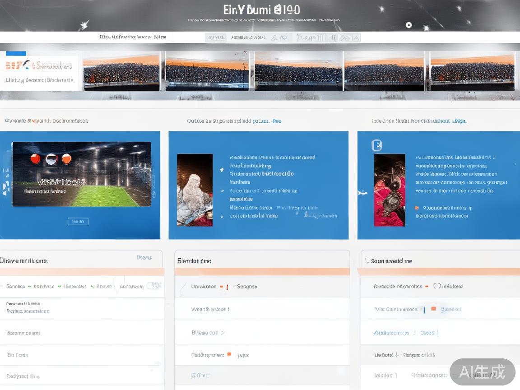The height and width of the screenshot is (390, 520).
Task: Click the rounded square icon above the red photo
Action: pyautogui.click(x=376, y=145)
